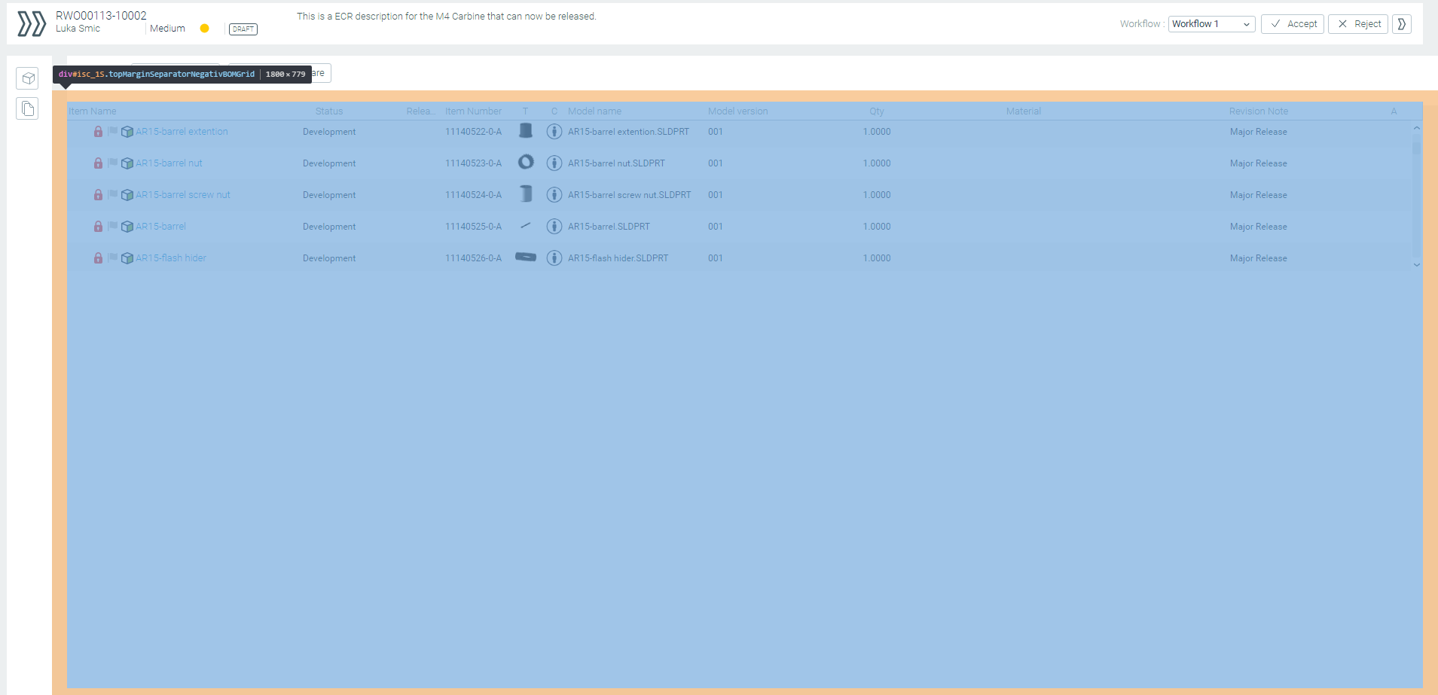Sort by the Item Number column header

pyautogui.click(x=473, y=111)
